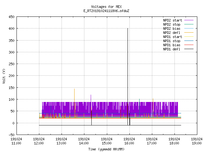The height and width of the screenshot is (152, 203).
Task: Click the 300 y-axis tick label
Action: point(11,52)
